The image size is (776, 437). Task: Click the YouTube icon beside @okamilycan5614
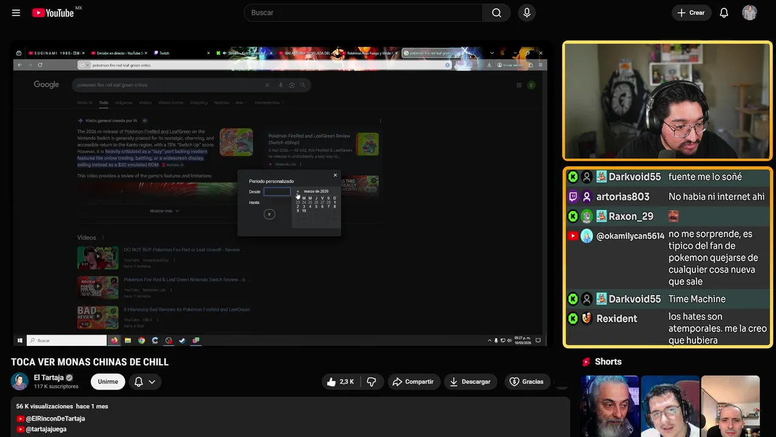coord(573,236)
